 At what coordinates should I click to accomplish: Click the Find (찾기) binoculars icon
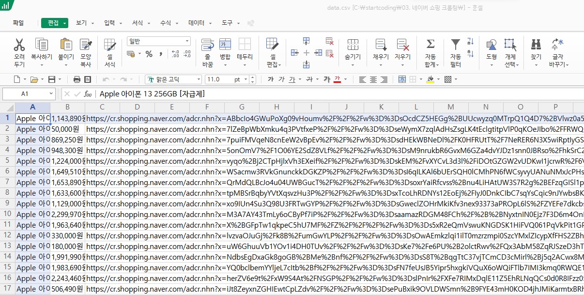coord(536,45)
